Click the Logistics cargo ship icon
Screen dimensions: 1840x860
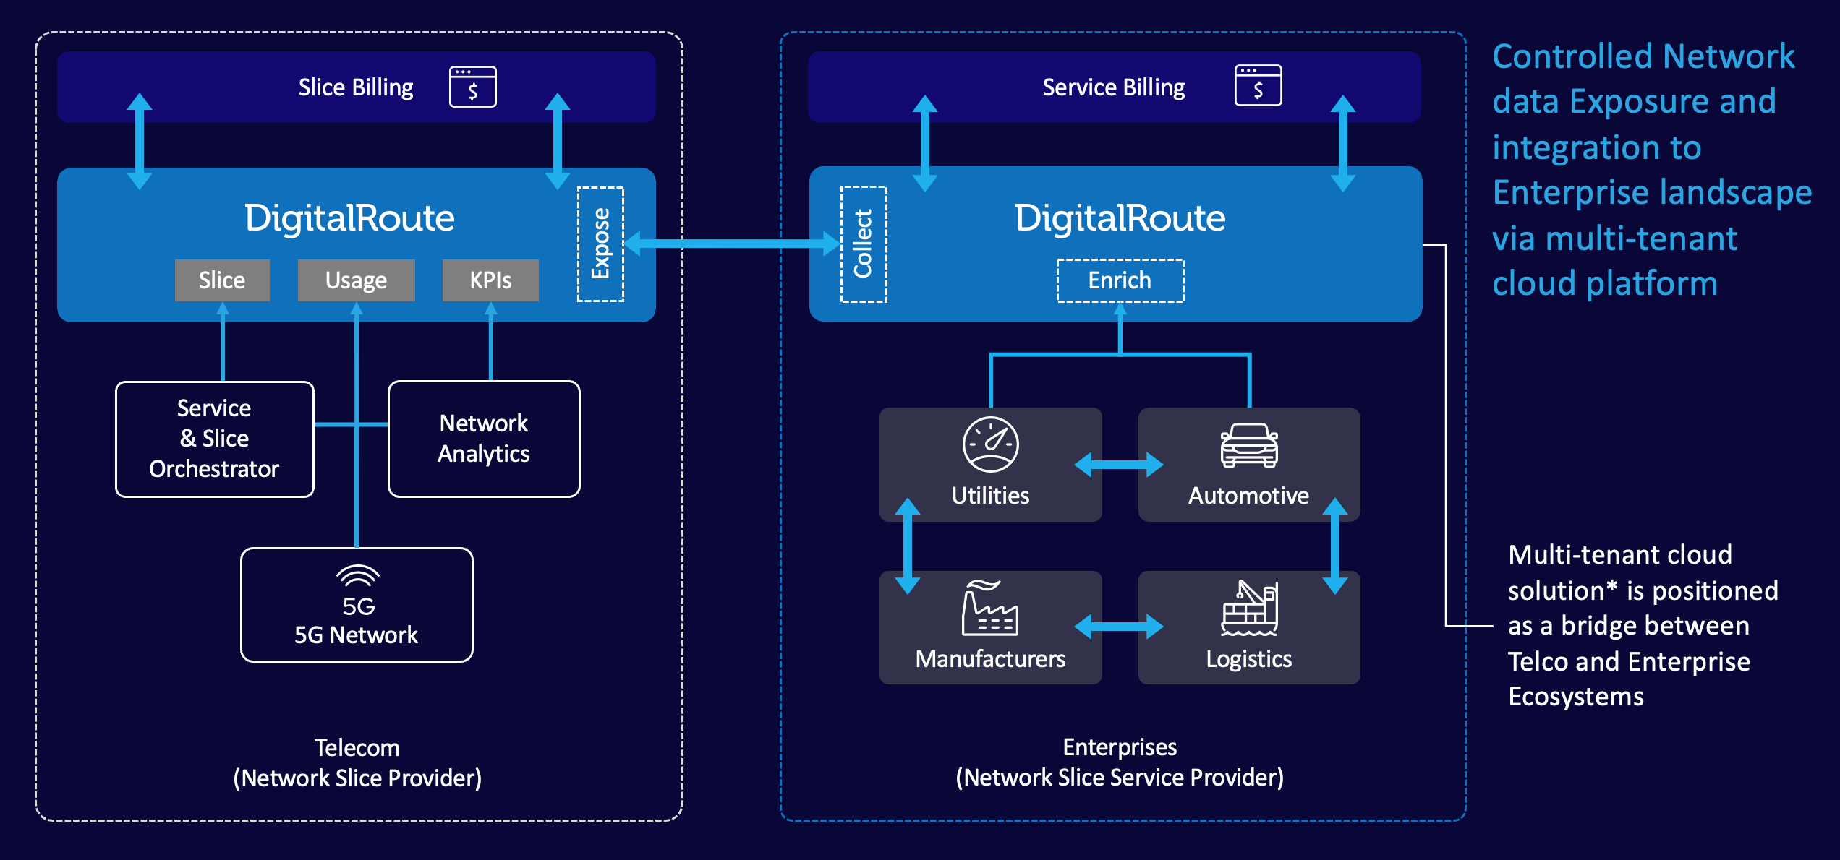(1249, 608)
